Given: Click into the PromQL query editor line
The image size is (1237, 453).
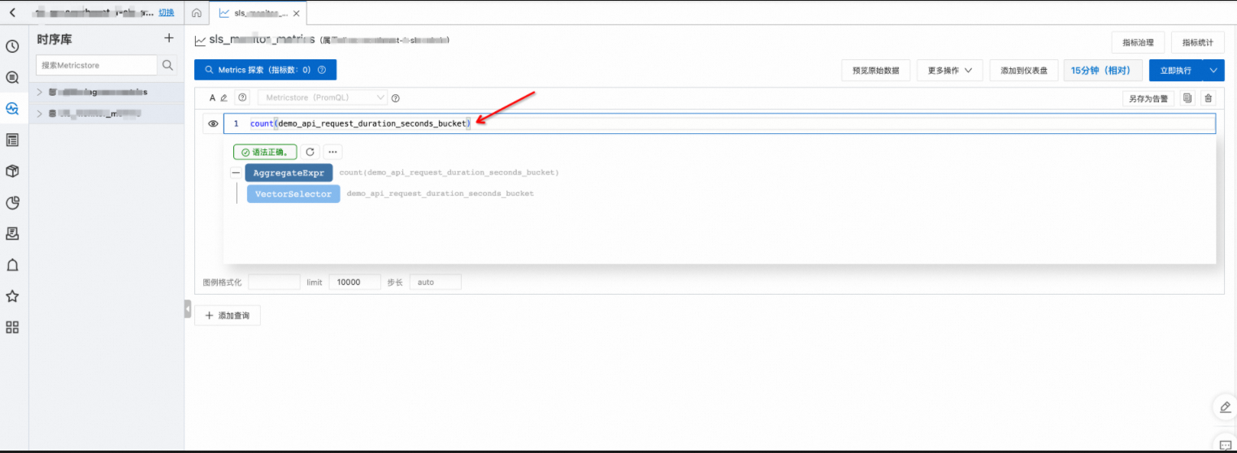Looking at the screenshot, I should [719, 123].
